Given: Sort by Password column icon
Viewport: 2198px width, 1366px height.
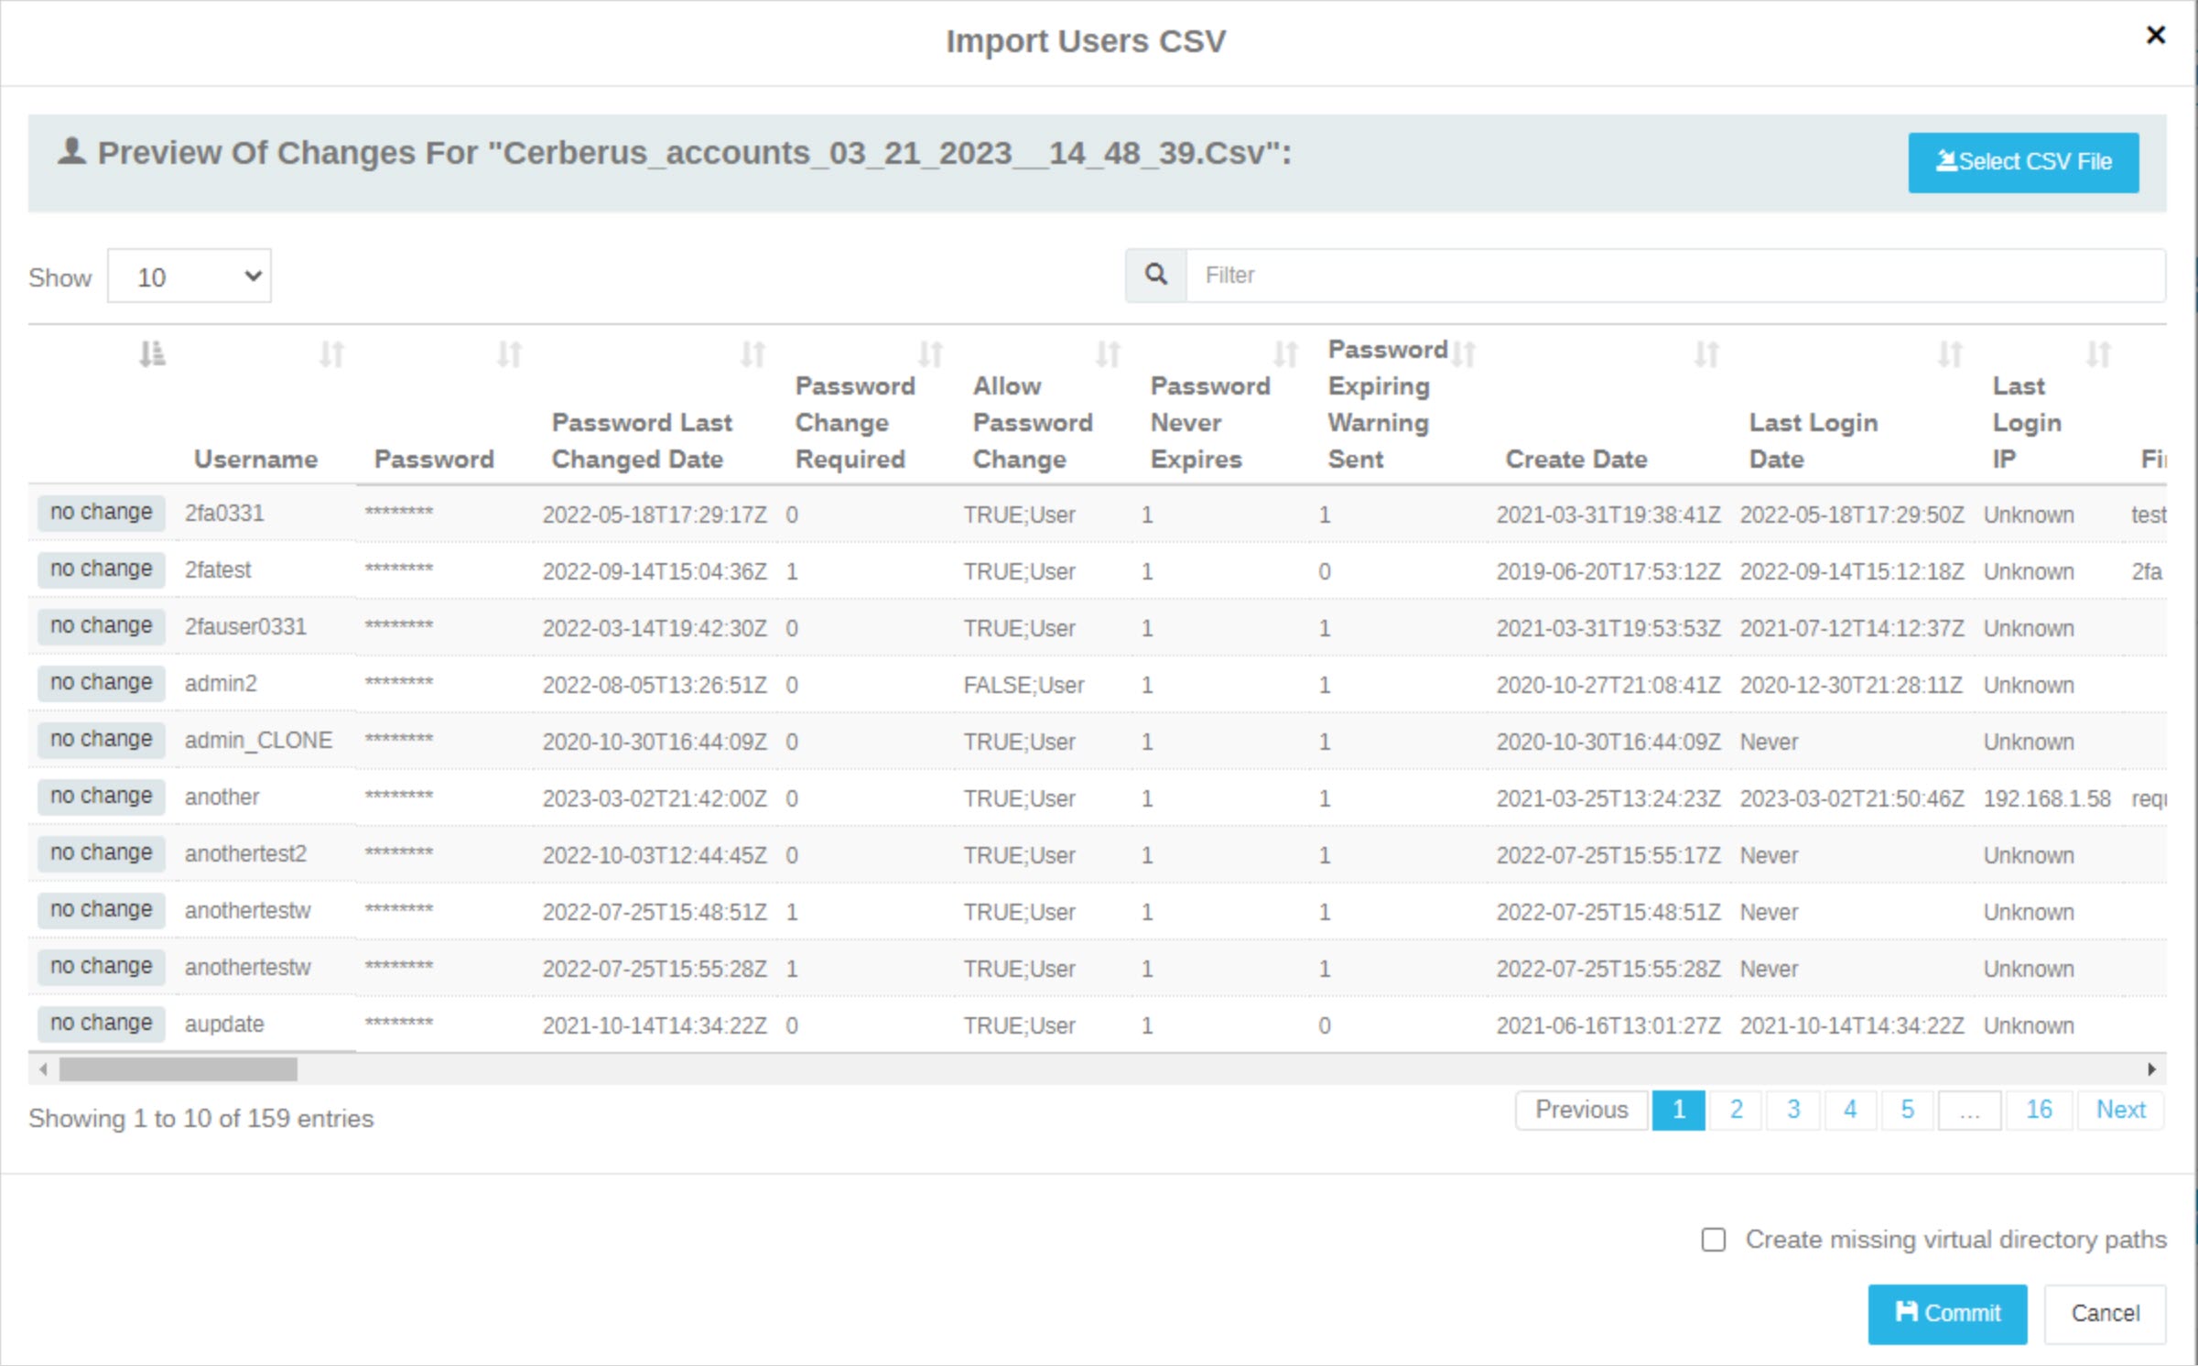Looking at the screenshot, I should (x=509, y=353).
